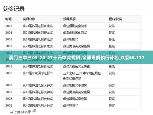Click 获奖 in the 最佳电影奖奉俊昊 row

(x=112, y=85)
